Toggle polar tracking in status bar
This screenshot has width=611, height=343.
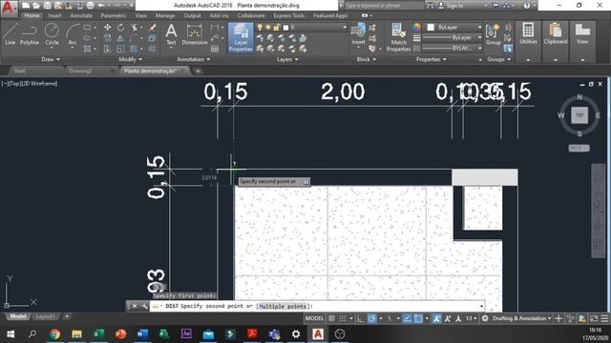pyautogui.click(x=371, y=318)
